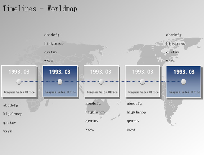This screenshot has width=204, height=155.
Task: Click "Gangnam Sales Office" in the second box
Action: coord(61,92)
